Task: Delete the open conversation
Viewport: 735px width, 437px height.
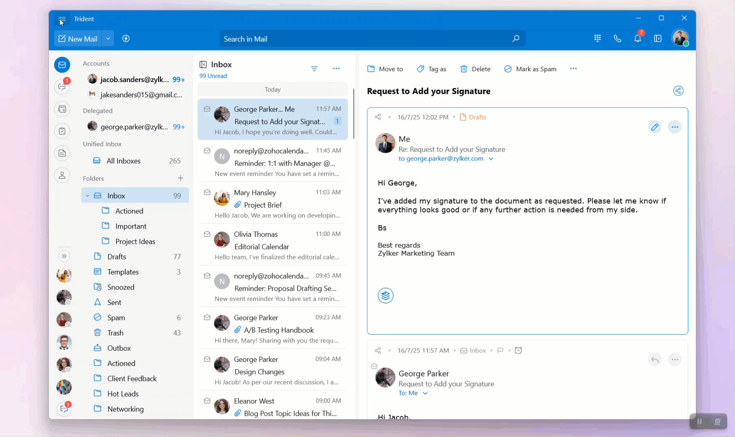Action: click(x=475, y=69)
